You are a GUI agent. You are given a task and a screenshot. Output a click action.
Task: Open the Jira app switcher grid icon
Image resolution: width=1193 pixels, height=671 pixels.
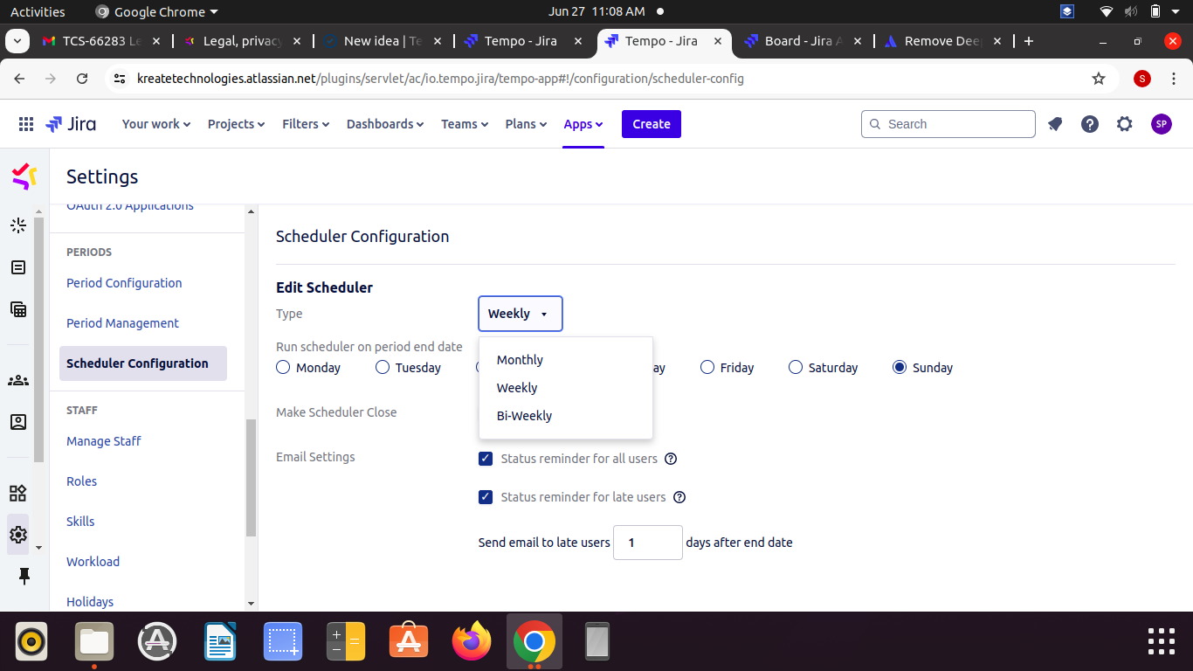point(26,124)
